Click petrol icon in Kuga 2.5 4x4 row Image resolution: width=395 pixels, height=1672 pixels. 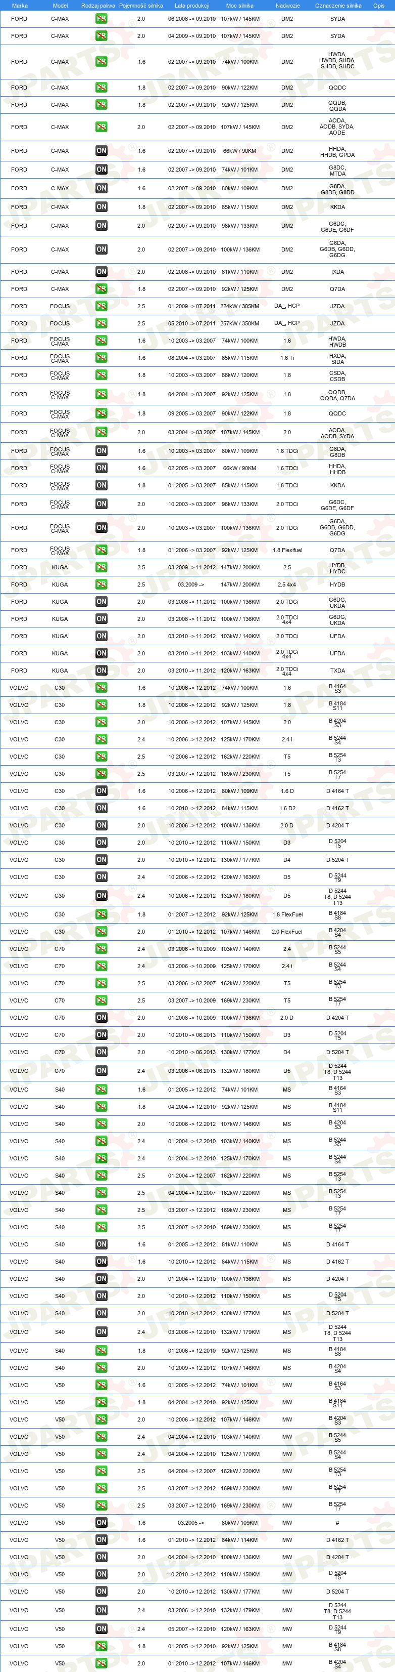point(102,584)
